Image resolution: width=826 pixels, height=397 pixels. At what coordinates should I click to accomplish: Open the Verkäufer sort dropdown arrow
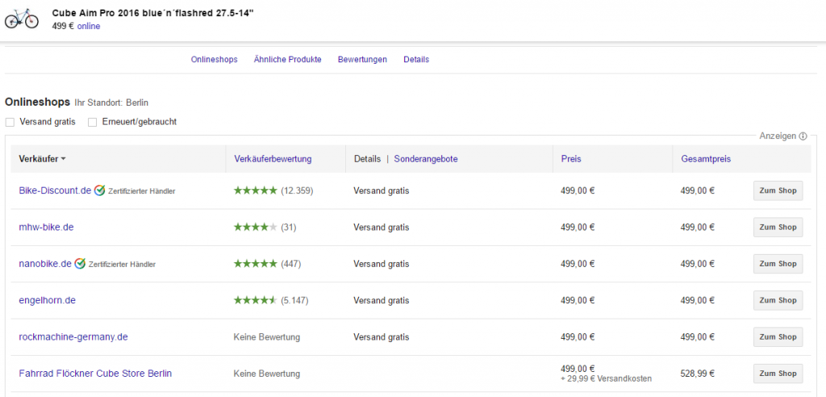click(63, 159)
